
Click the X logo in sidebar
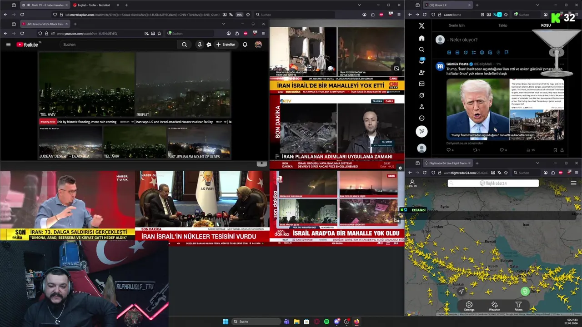pyautogui.click(x=421, y=26)
